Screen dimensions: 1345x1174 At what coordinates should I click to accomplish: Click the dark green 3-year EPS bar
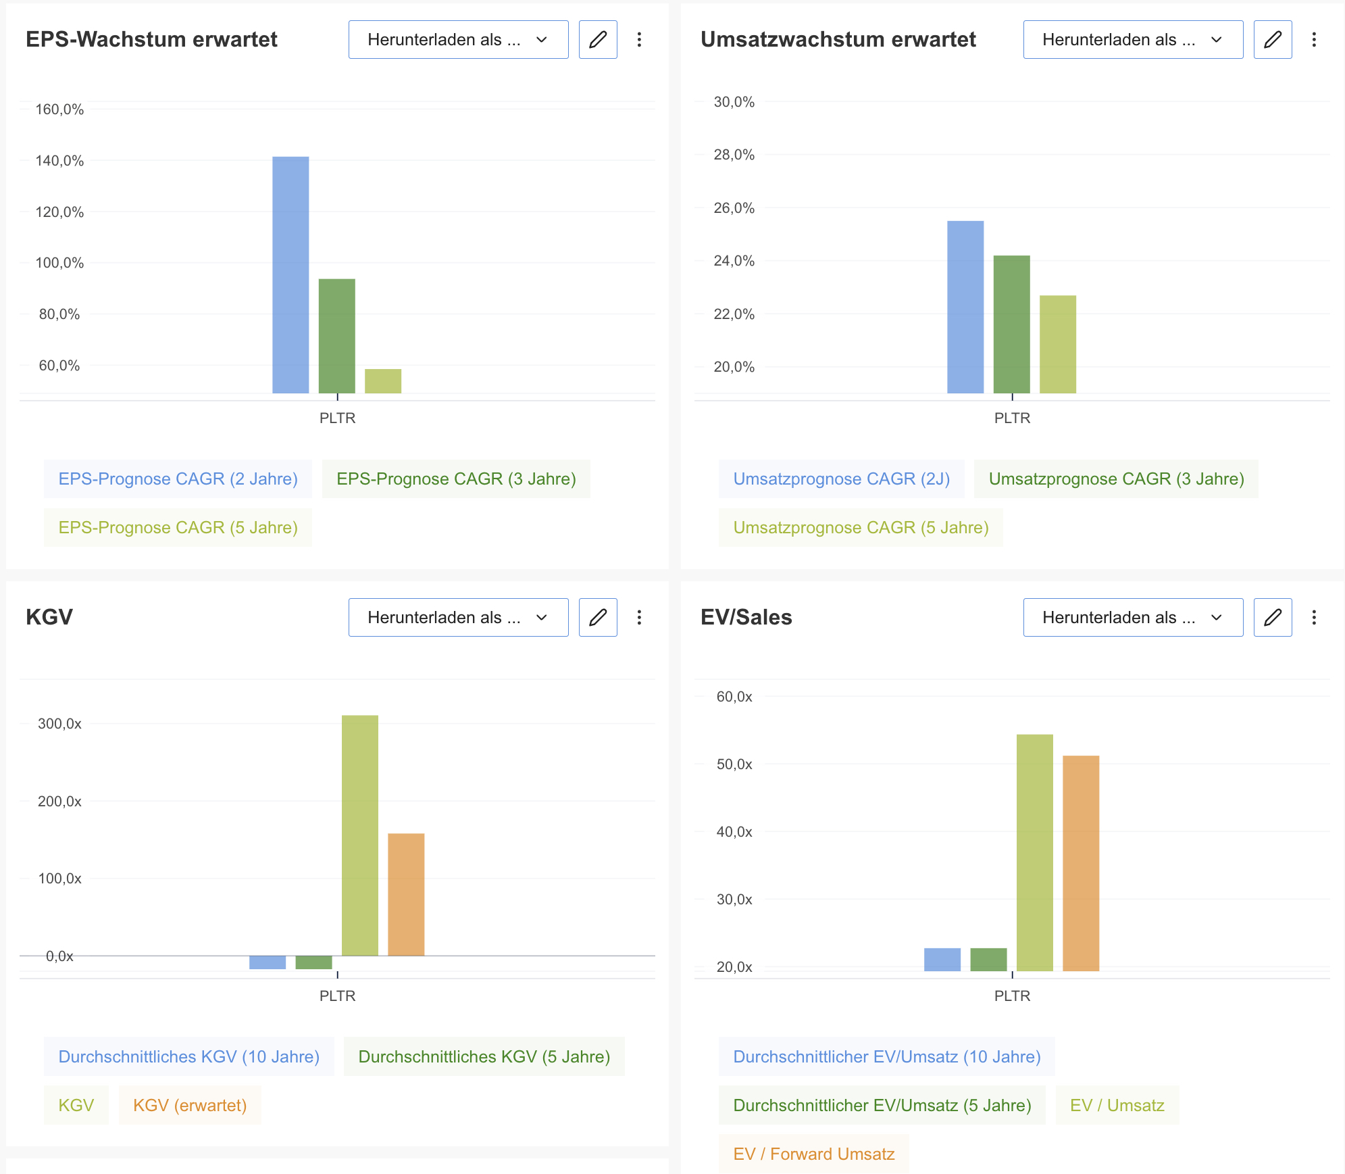(337, 336)
